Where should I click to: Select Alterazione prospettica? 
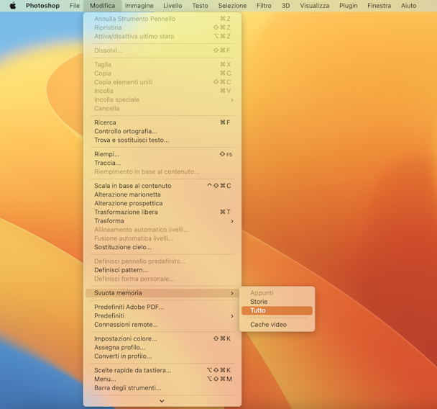coord(162,203)
